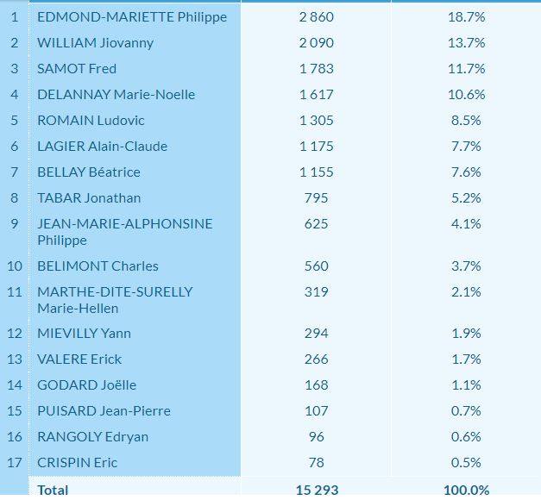The height and width of the screenshot is (500, 541).
Task: Click the total votes 15 293 cell
Action: [x=317, y=490]
